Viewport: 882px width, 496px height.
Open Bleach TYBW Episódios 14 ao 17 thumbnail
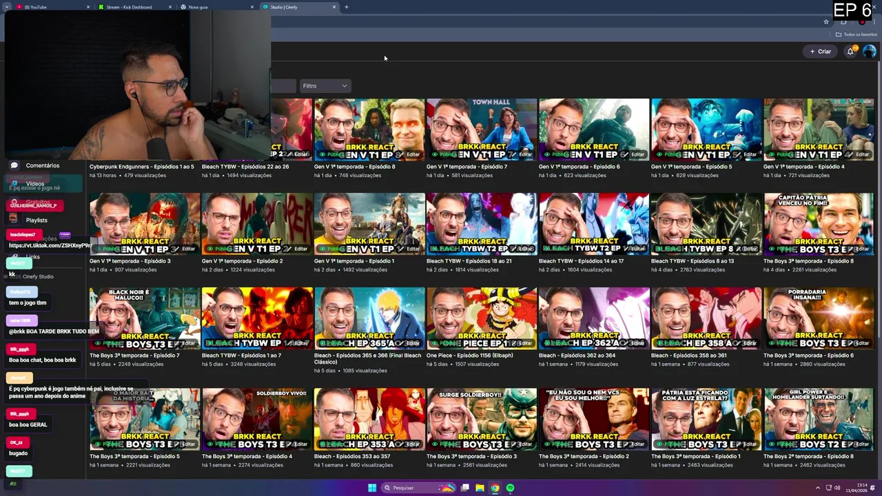tap(594, 224)
